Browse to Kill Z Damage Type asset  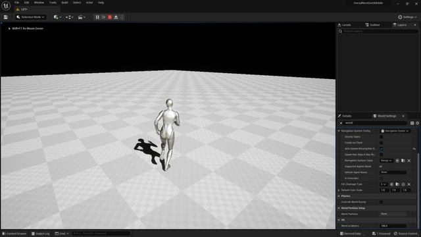[x=397, y=184]
